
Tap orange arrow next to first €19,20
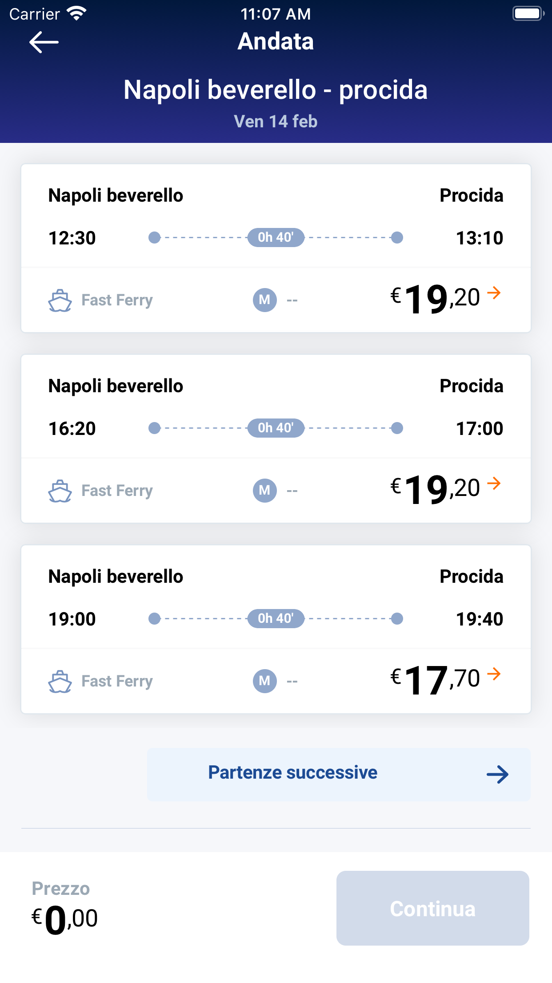494,293
